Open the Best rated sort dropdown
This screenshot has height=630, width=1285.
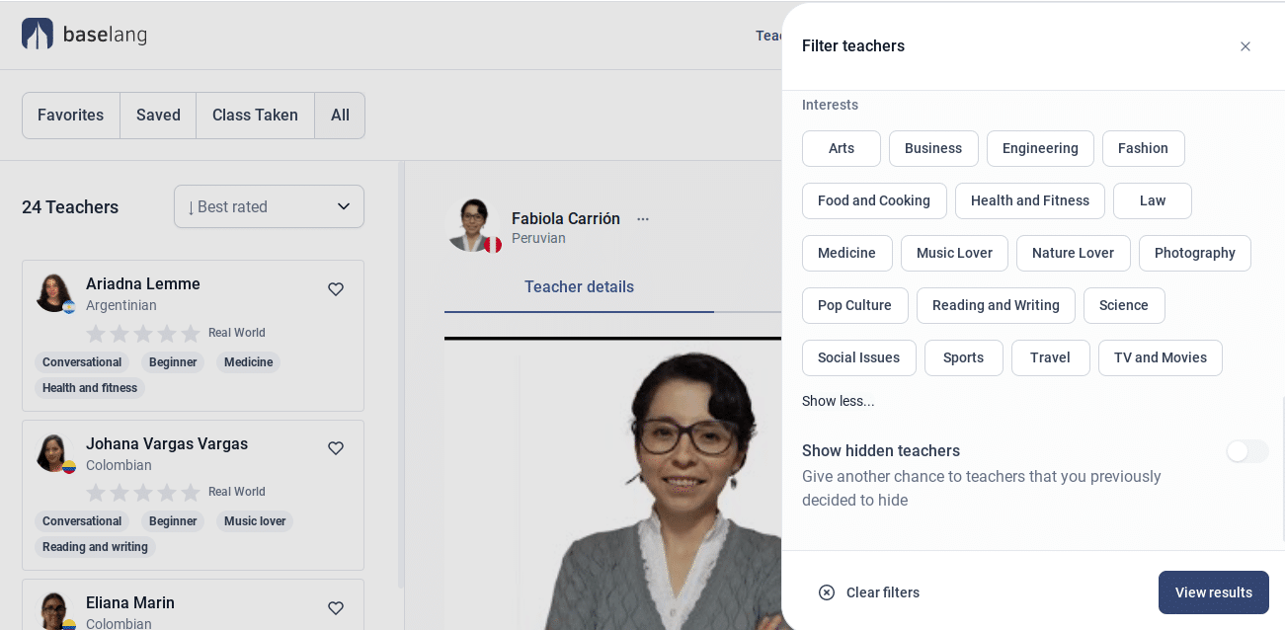pyautogui.click(x=269, y=206)
